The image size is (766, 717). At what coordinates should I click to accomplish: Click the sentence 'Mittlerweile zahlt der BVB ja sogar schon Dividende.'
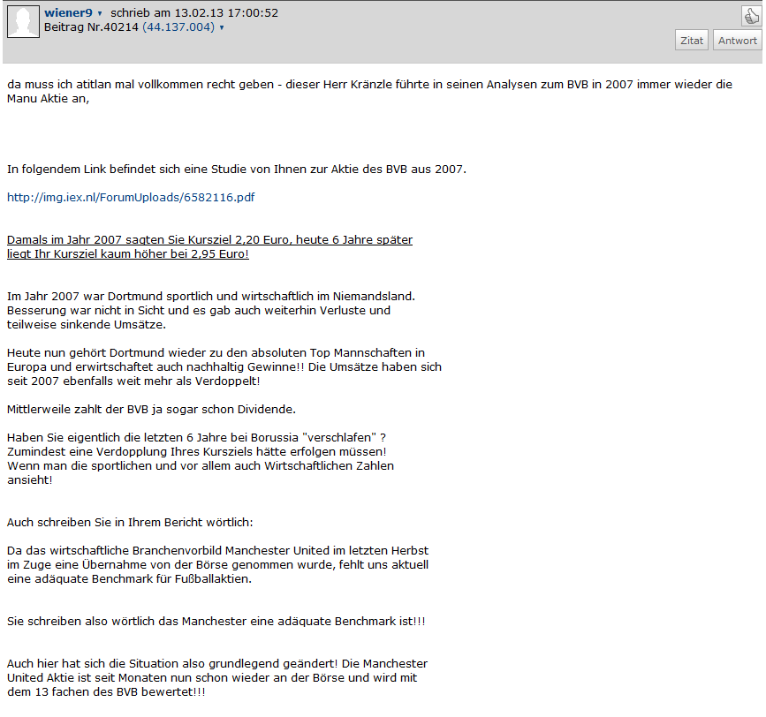click(x=151, y=409)
